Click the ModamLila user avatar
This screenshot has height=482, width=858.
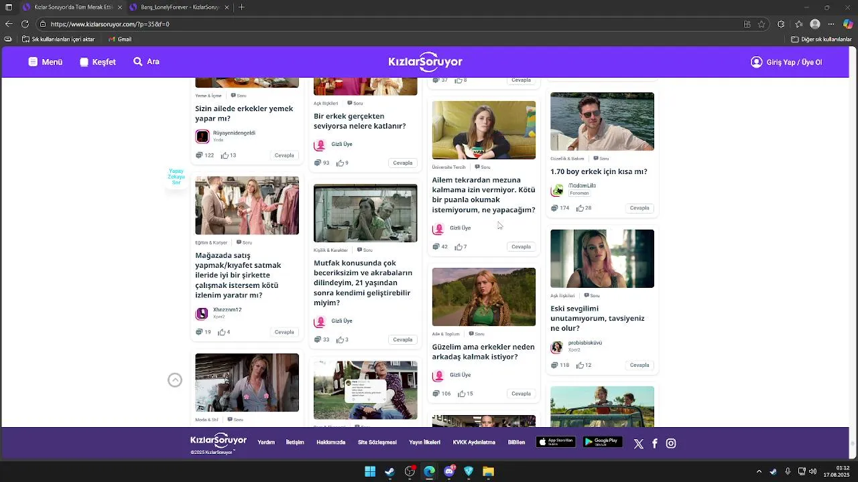[x=557, y=190]
